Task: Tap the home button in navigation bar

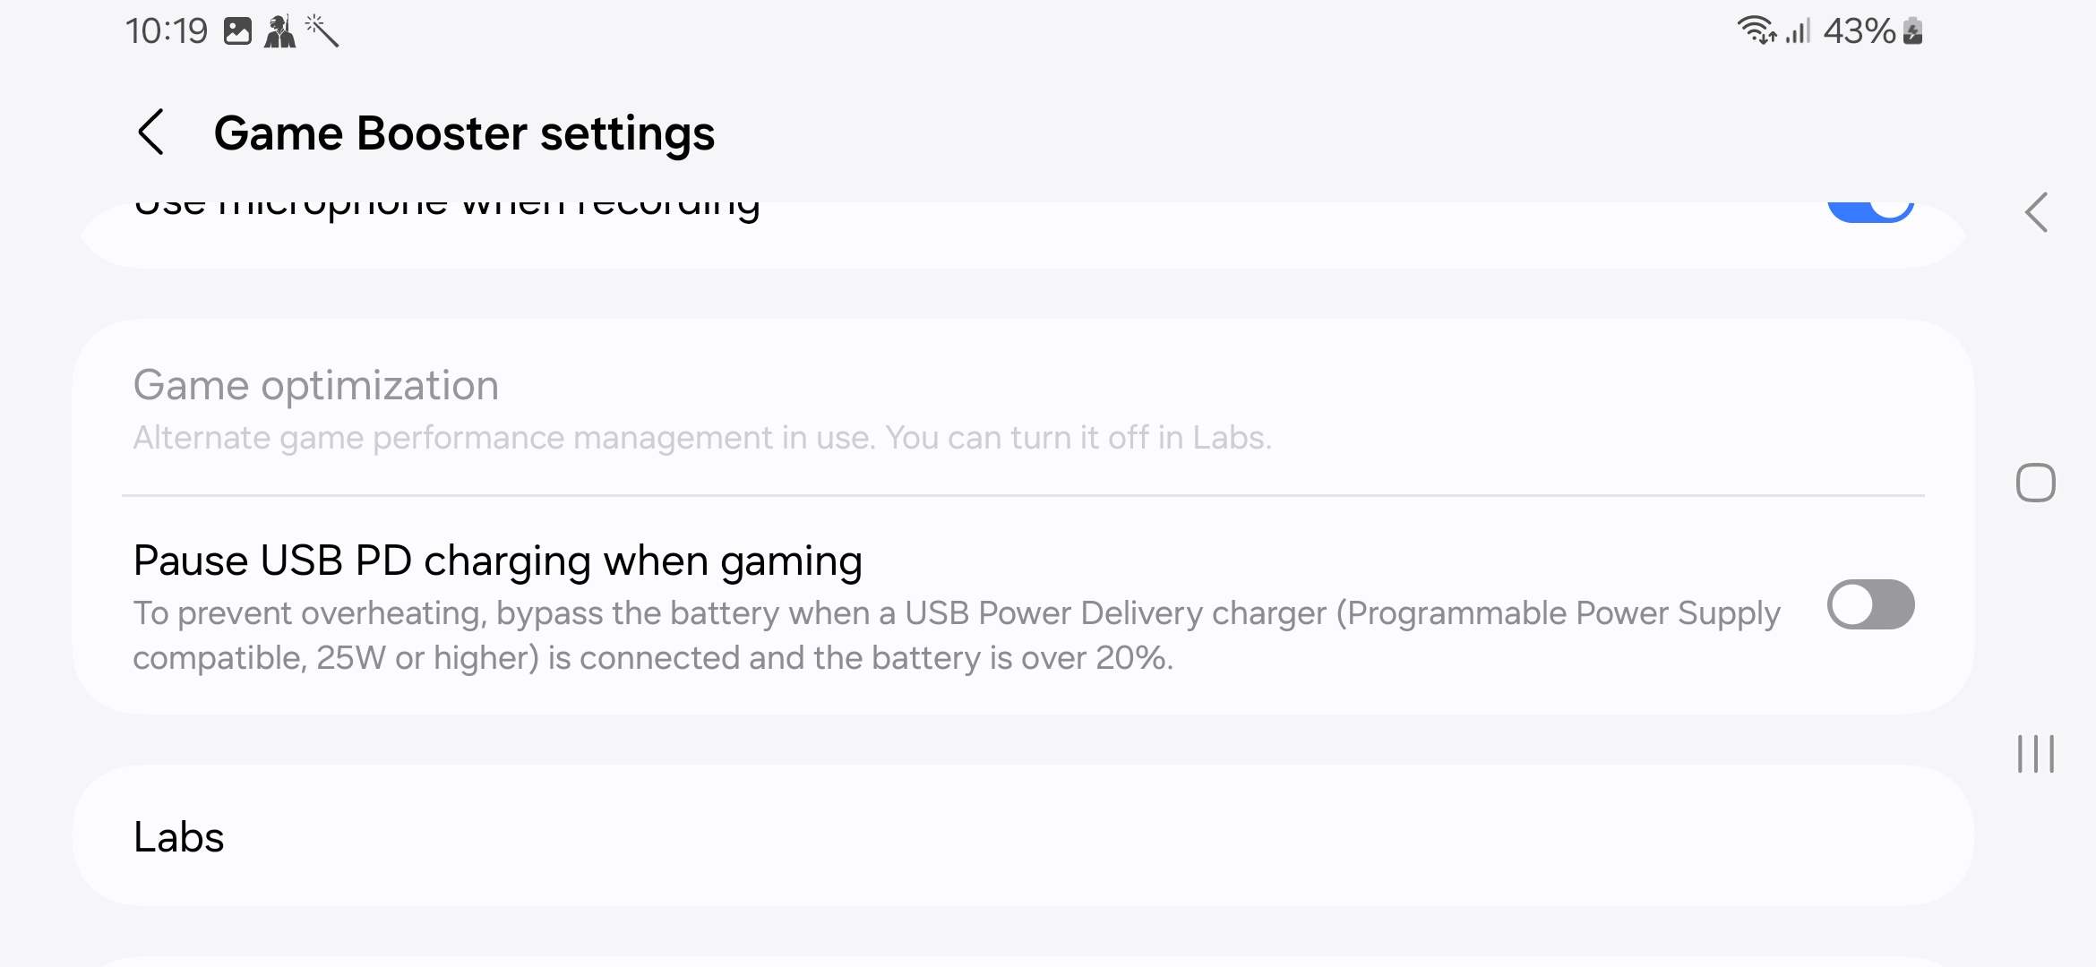Action: [x=2035, y=483]
